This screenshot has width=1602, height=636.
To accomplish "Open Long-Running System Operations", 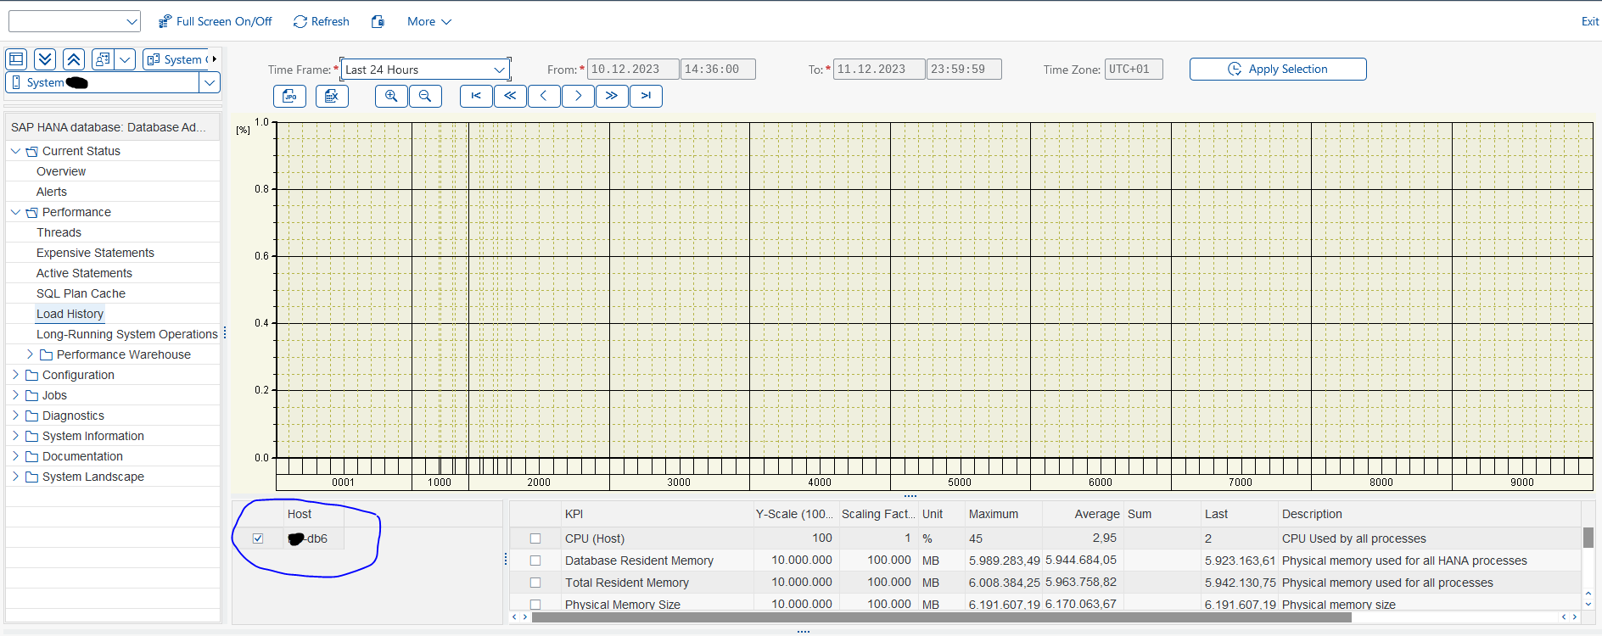I will [127, 334].
